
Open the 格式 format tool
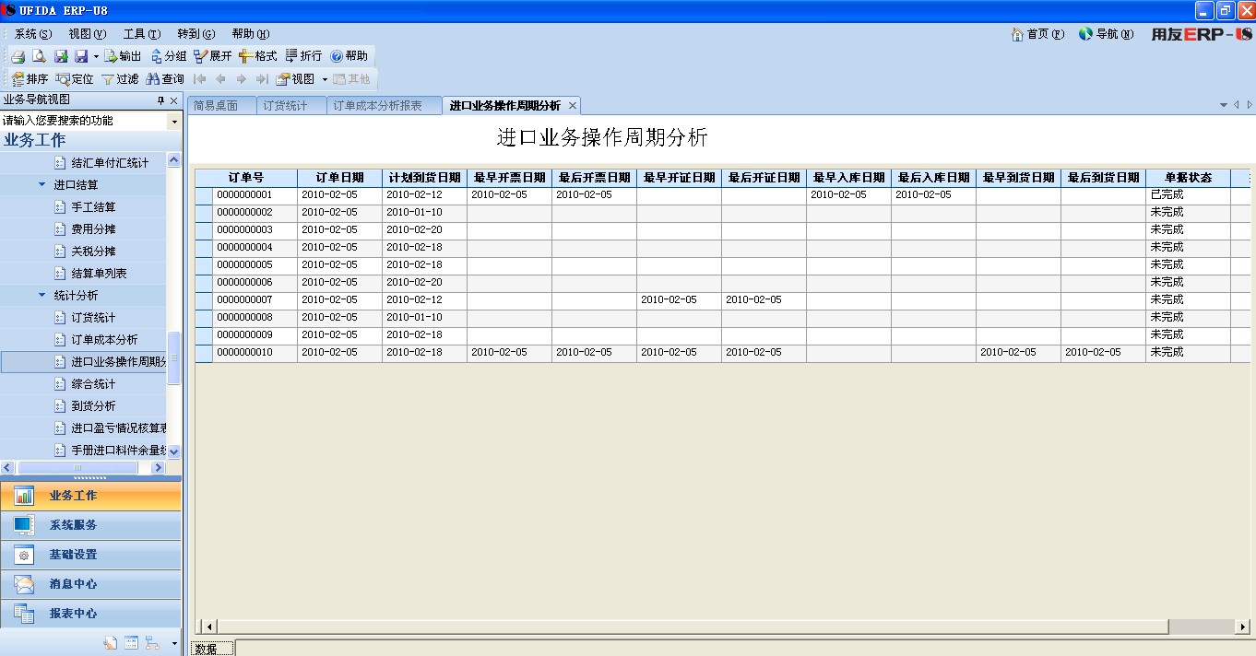258,56
